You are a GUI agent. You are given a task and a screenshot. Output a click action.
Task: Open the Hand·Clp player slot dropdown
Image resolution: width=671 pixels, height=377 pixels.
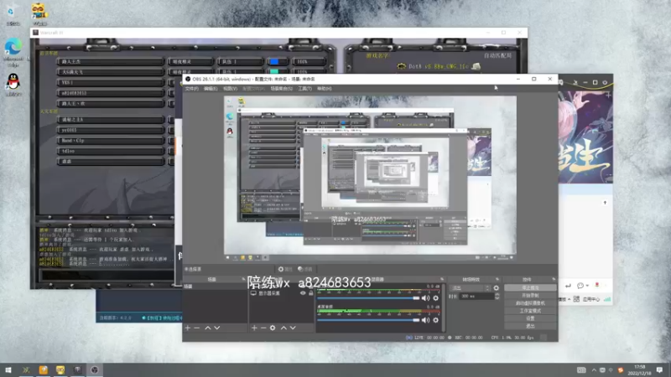(x=111, y=141)
